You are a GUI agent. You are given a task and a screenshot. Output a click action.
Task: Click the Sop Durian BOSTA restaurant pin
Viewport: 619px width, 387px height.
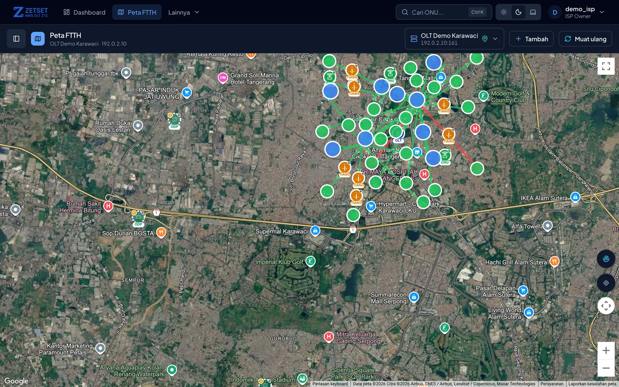tap(161, 233)
